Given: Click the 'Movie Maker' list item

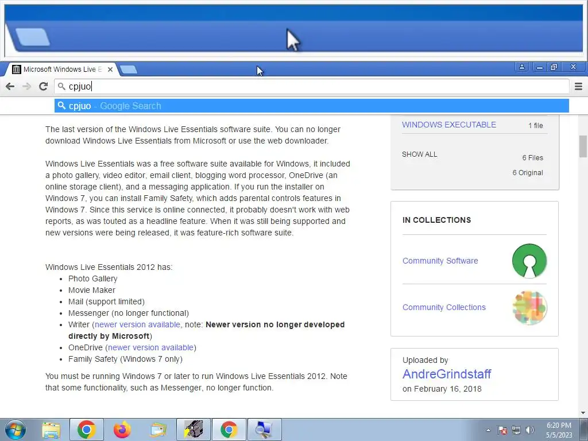Looking at the screenshot, I should point(91,290).
